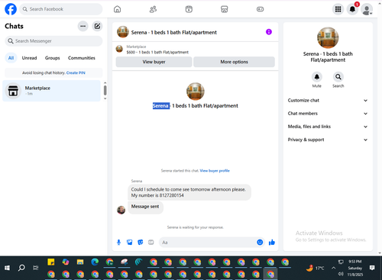Open the Menu grid icon
The width and height of the screenshot is (382, 280).
(338, 9)
